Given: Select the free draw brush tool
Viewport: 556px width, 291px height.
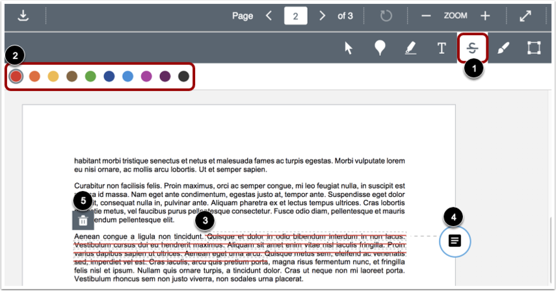Looking at the screenshot, I should pos(503,48).
